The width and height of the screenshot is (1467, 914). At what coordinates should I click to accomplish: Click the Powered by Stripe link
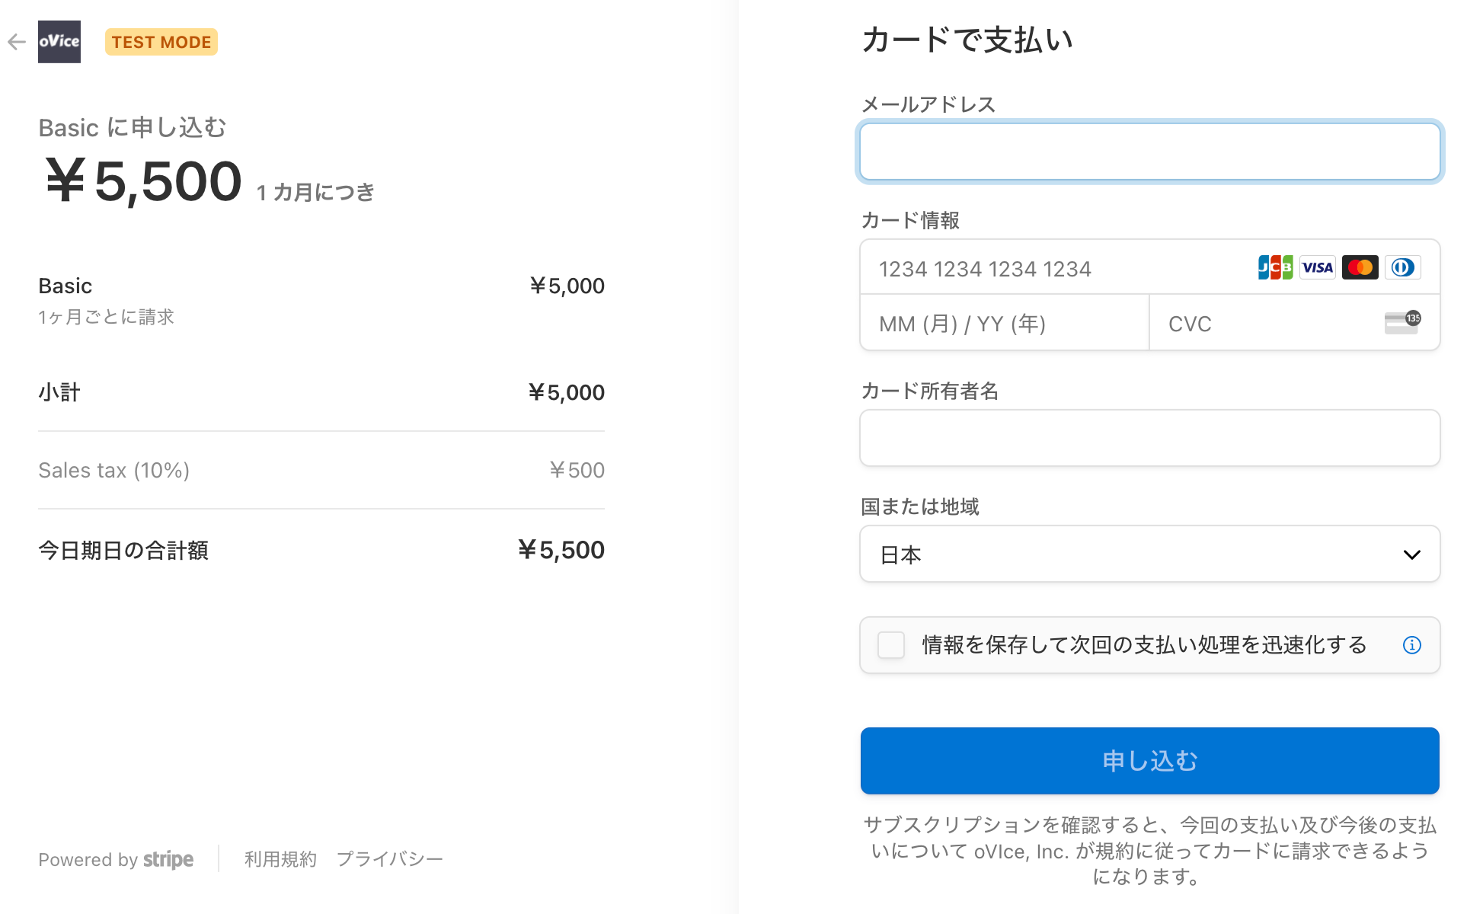pos(116,859)
